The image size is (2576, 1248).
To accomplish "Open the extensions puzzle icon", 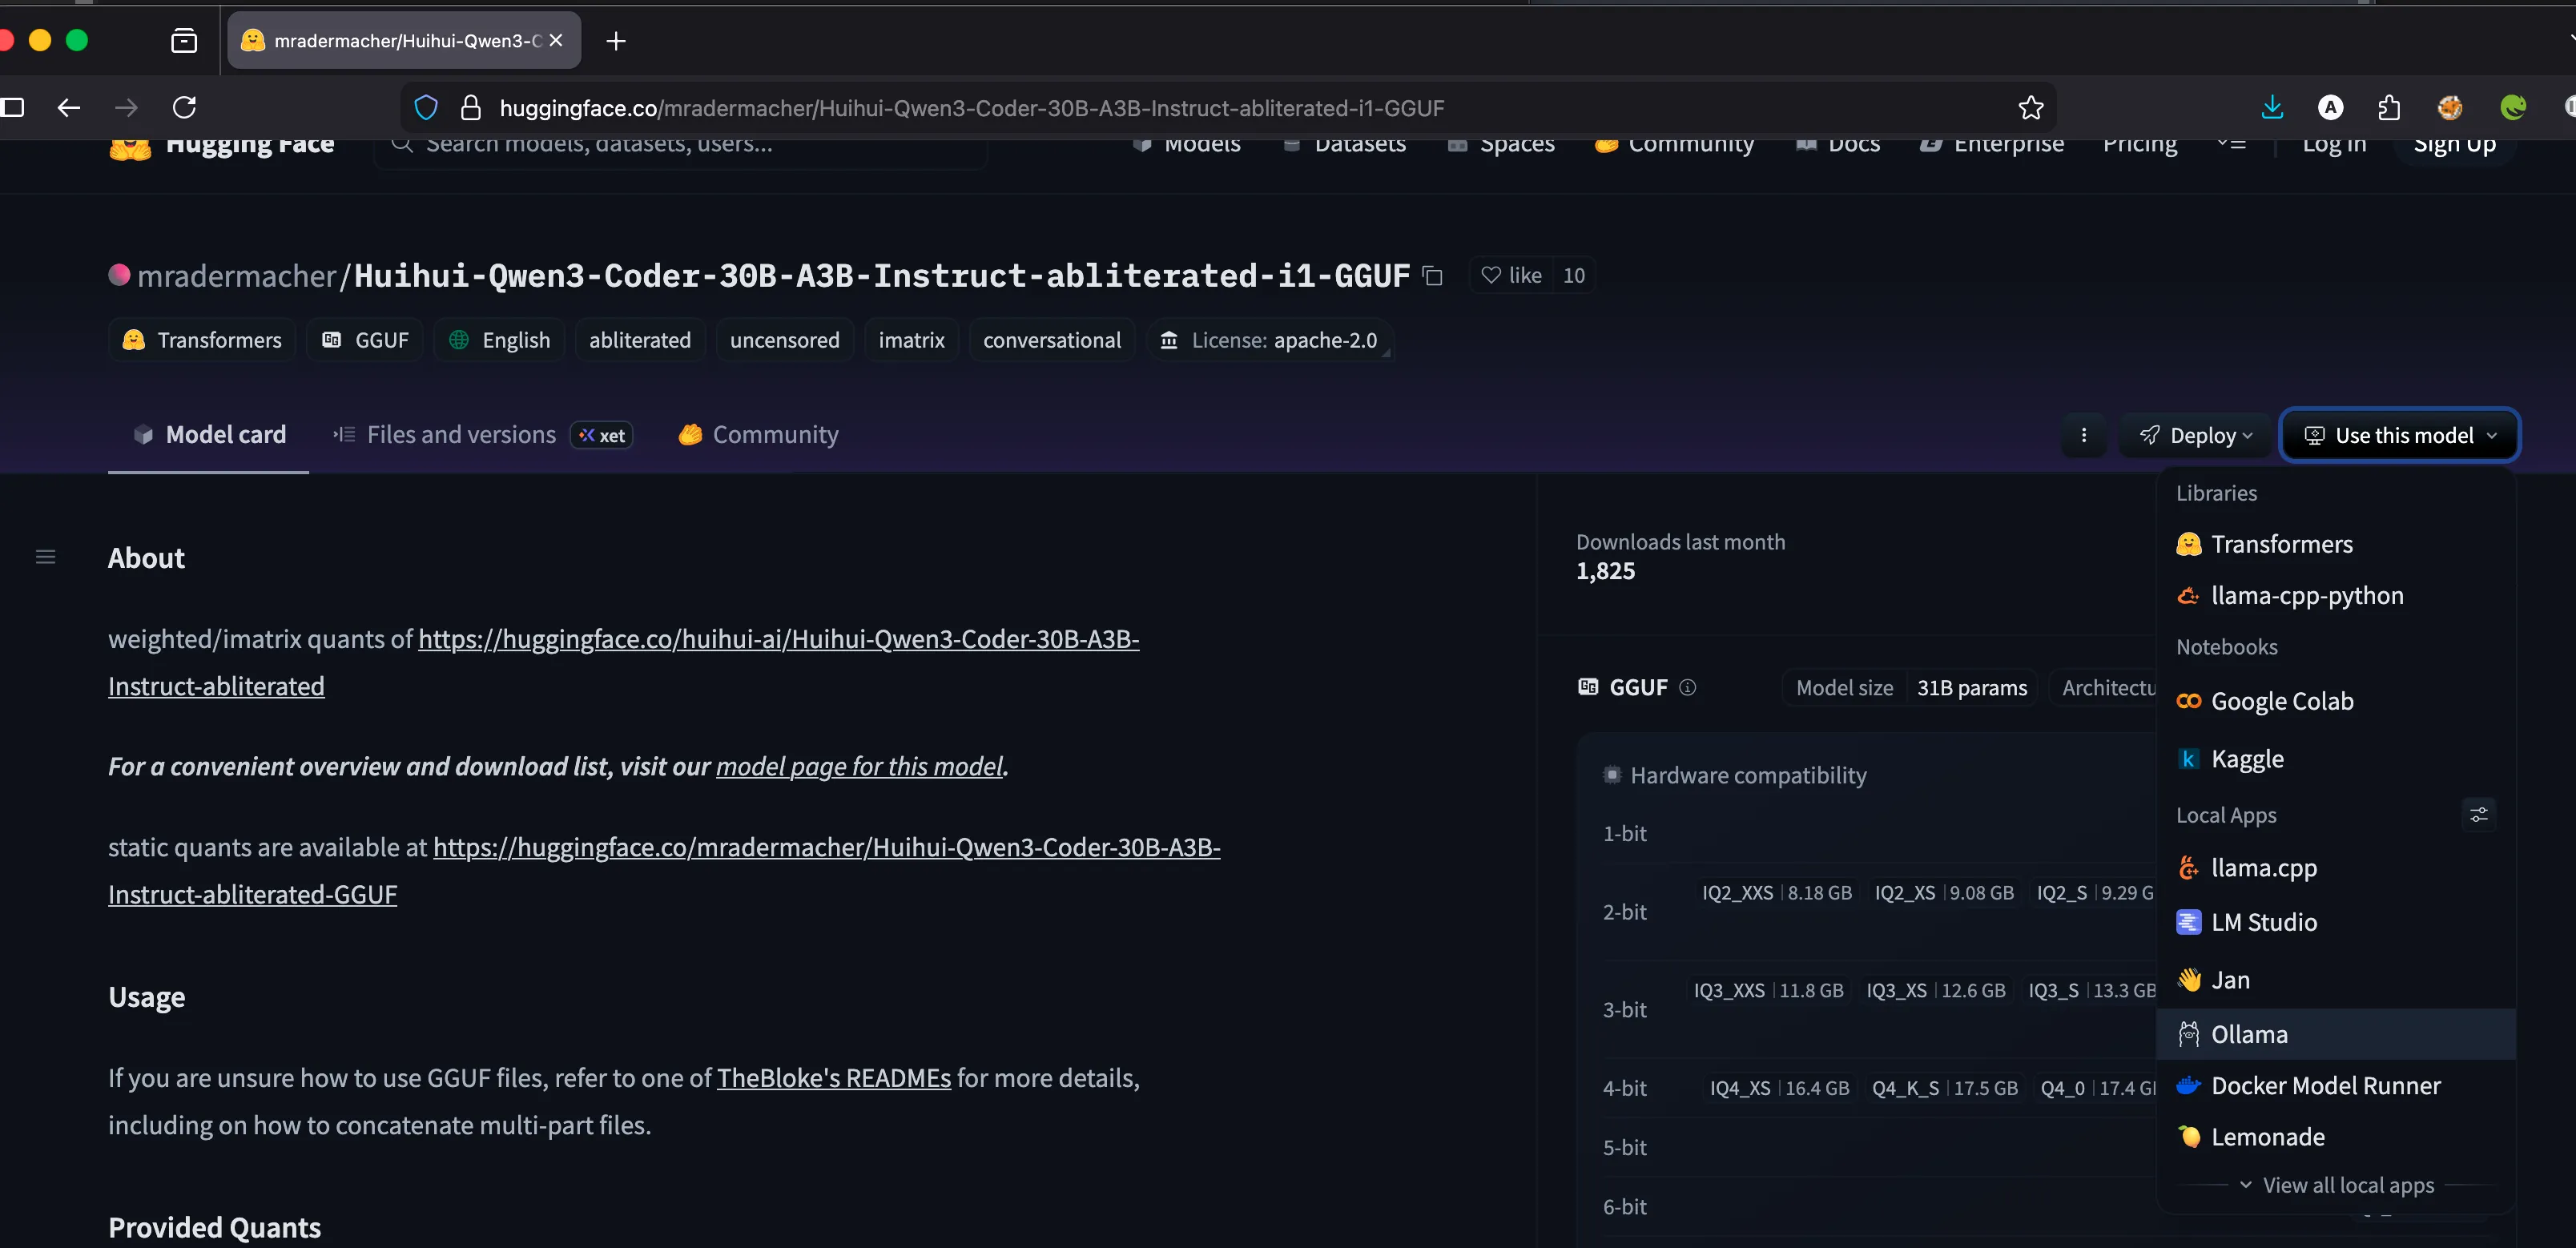I will [2389, 108].
